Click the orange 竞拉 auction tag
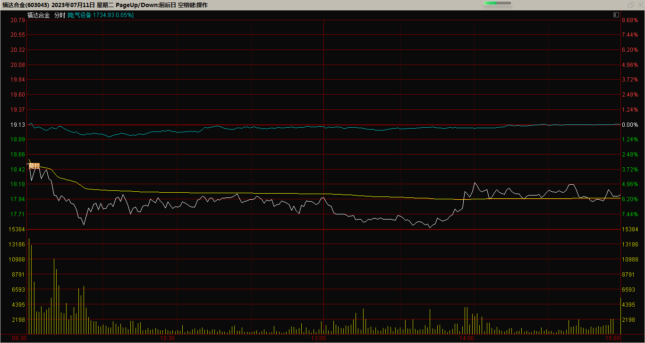Image resolution: width=645 pixels, height=343 pixels. tap(34, 166)
